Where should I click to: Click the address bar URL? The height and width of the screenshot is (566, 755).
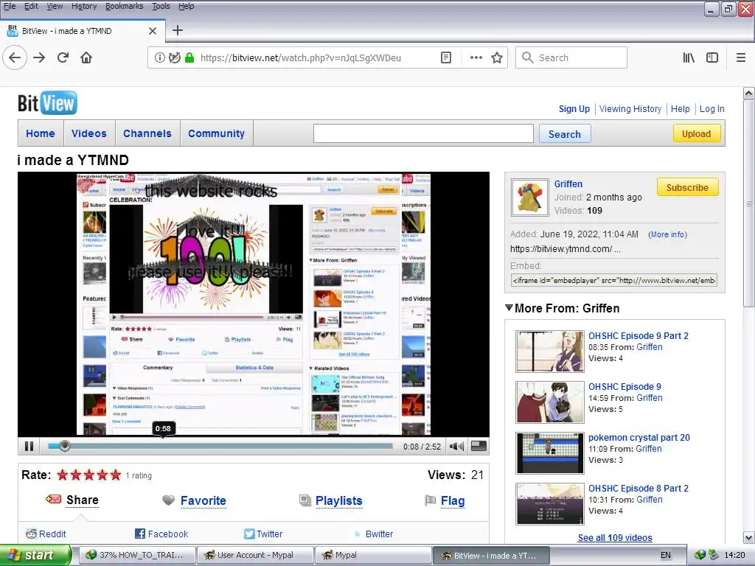[301, 57]
